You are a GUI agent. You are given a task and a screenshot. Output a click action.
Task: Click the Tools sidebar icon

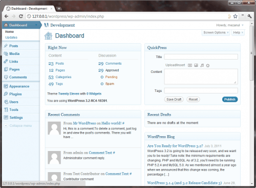(6, 109)
